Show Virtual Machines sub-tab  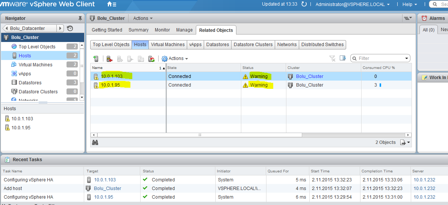168,45
